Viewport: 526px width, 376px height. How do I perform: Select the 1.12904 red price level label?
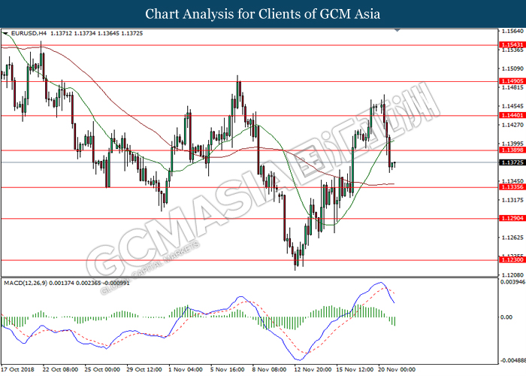(x=512, y=218)
